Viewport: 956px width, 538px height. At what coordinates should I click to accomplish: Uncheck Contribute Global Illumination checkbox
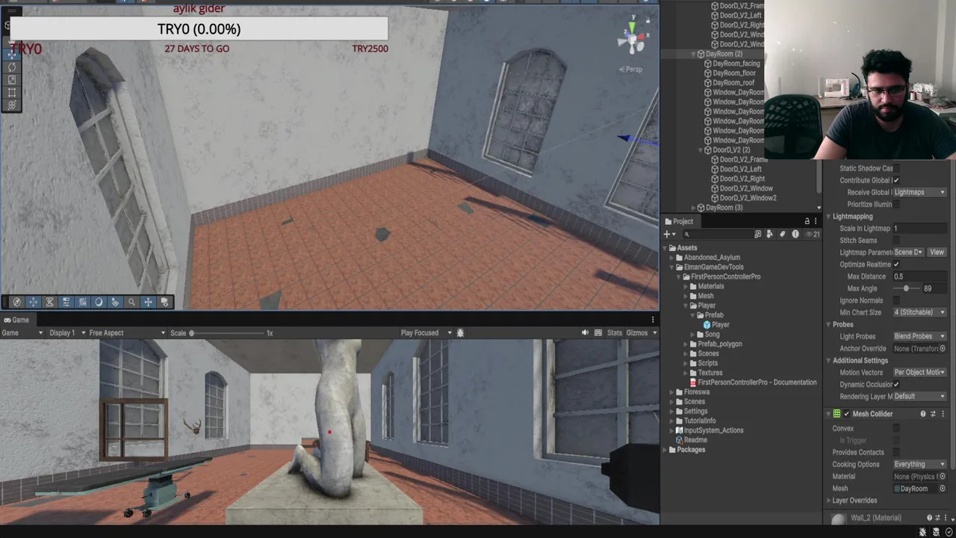896,180
